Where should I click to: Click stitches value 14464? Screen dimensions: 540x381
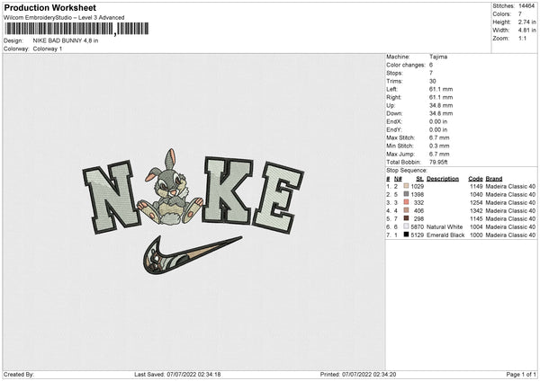tap(526, 6)
